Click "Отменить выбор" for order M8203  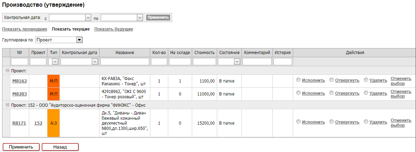click(401, 94)
